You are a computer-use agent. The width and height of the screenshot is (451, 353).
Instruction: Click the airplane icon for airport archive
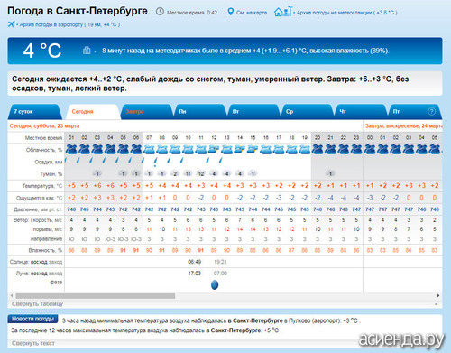[x=12, y=24]
